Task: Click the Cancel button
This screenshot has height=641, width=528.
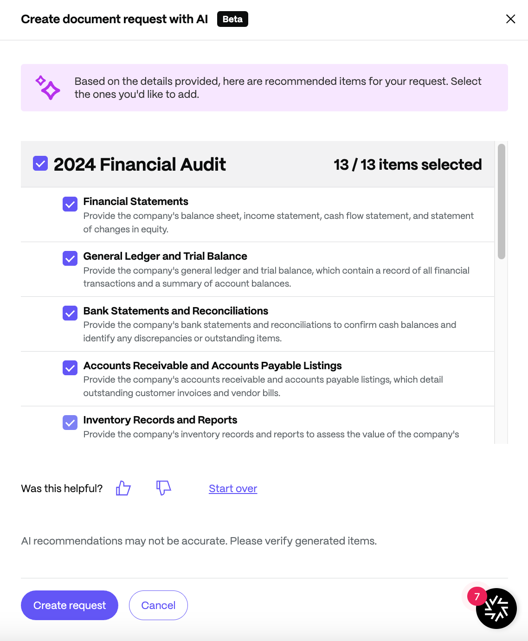Action: pos(158,605)
